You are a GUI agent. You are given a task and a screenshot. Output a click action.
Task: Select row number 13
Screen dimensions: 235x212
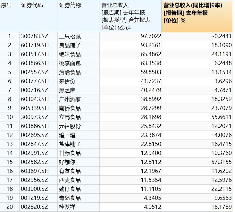pos(9,144)
